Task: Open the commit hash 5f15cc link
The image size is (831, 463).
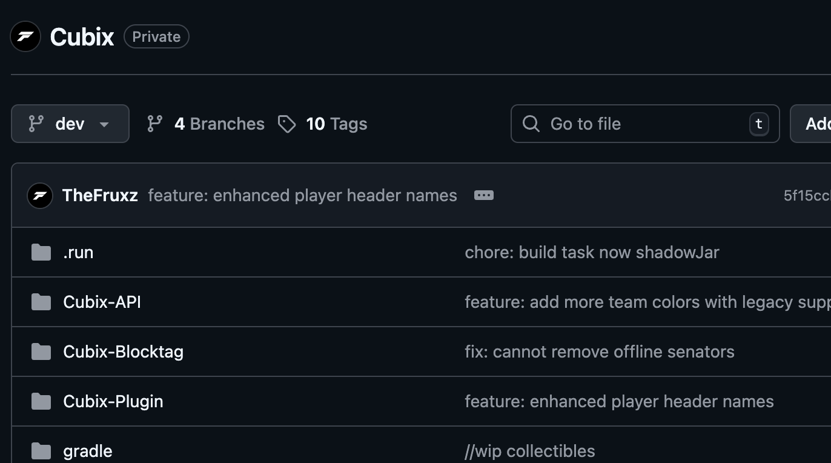Action: (x=807, y=196)
